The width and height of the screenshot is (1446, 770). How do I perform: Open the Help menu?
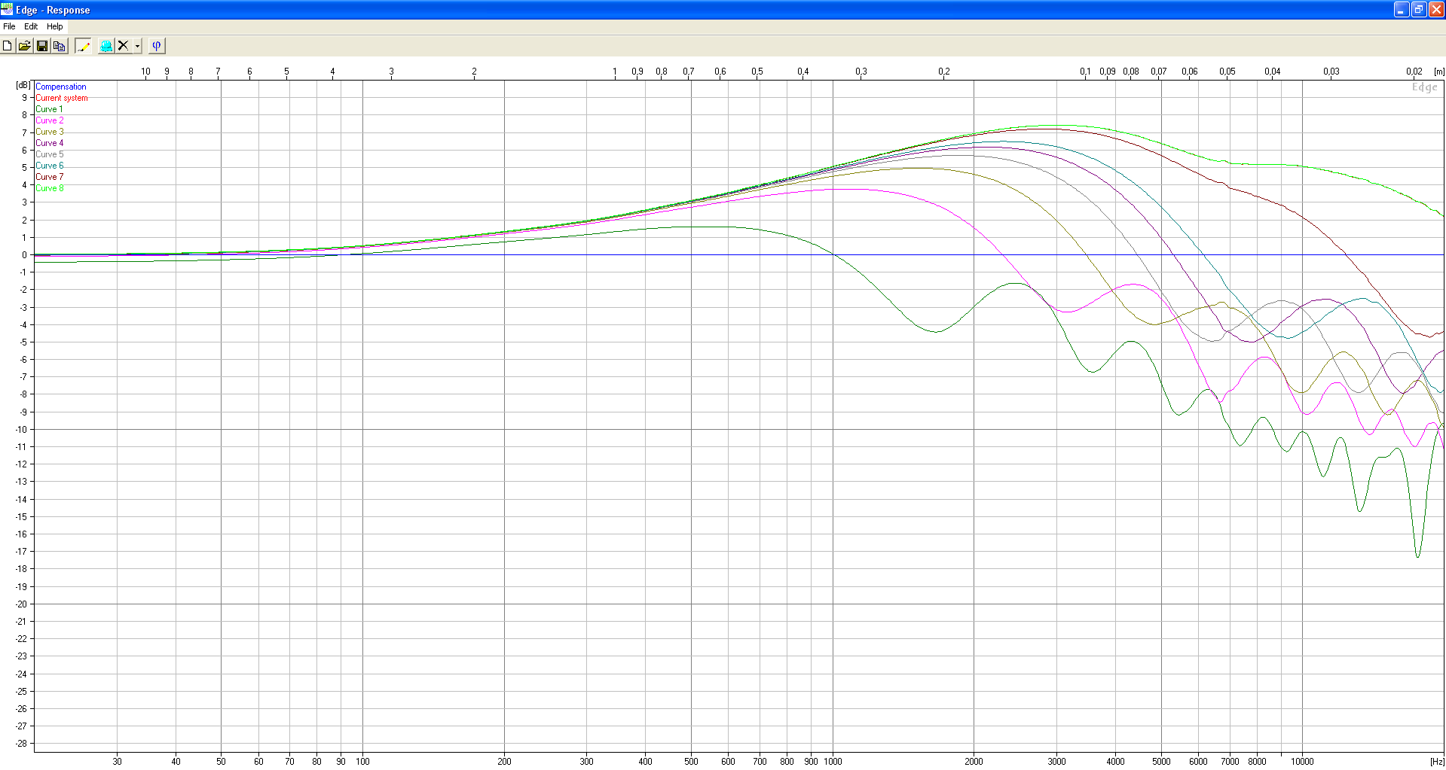[x=55, y=26]
